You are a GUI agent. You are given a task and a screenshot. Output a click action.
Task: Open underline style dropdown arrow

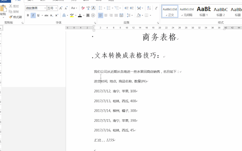pos(42,15)
